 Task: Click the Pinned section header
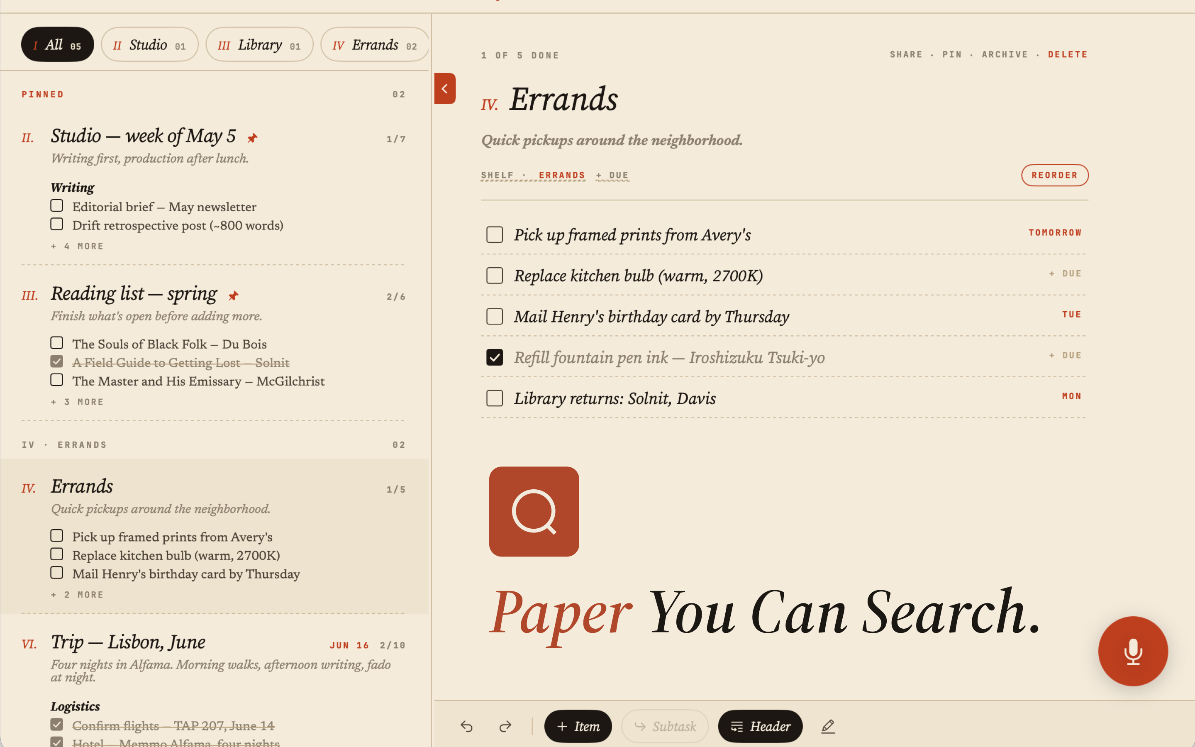(x=42, y=94)
